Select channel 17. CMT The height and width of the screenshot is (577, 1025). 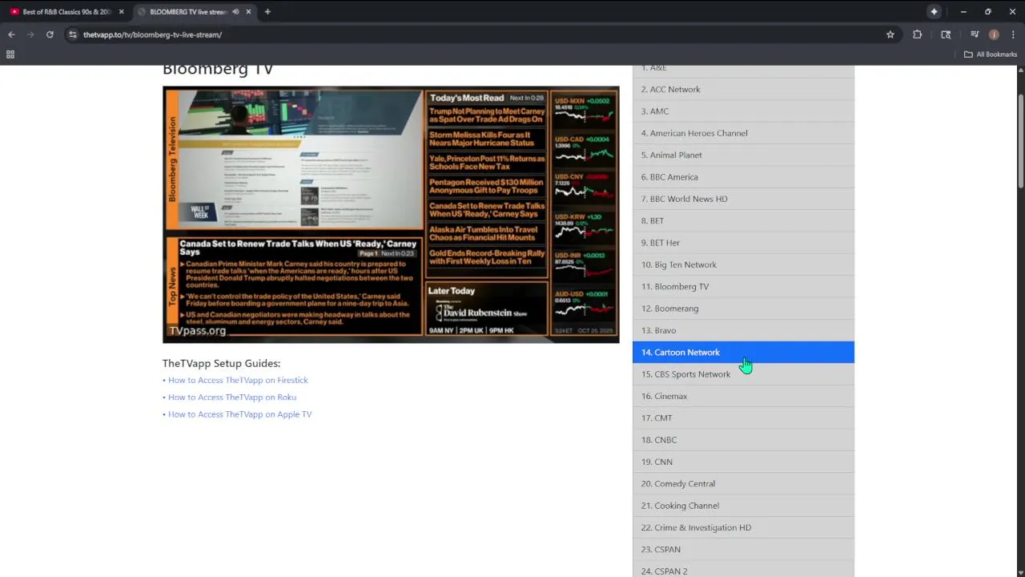click(743, 418)
